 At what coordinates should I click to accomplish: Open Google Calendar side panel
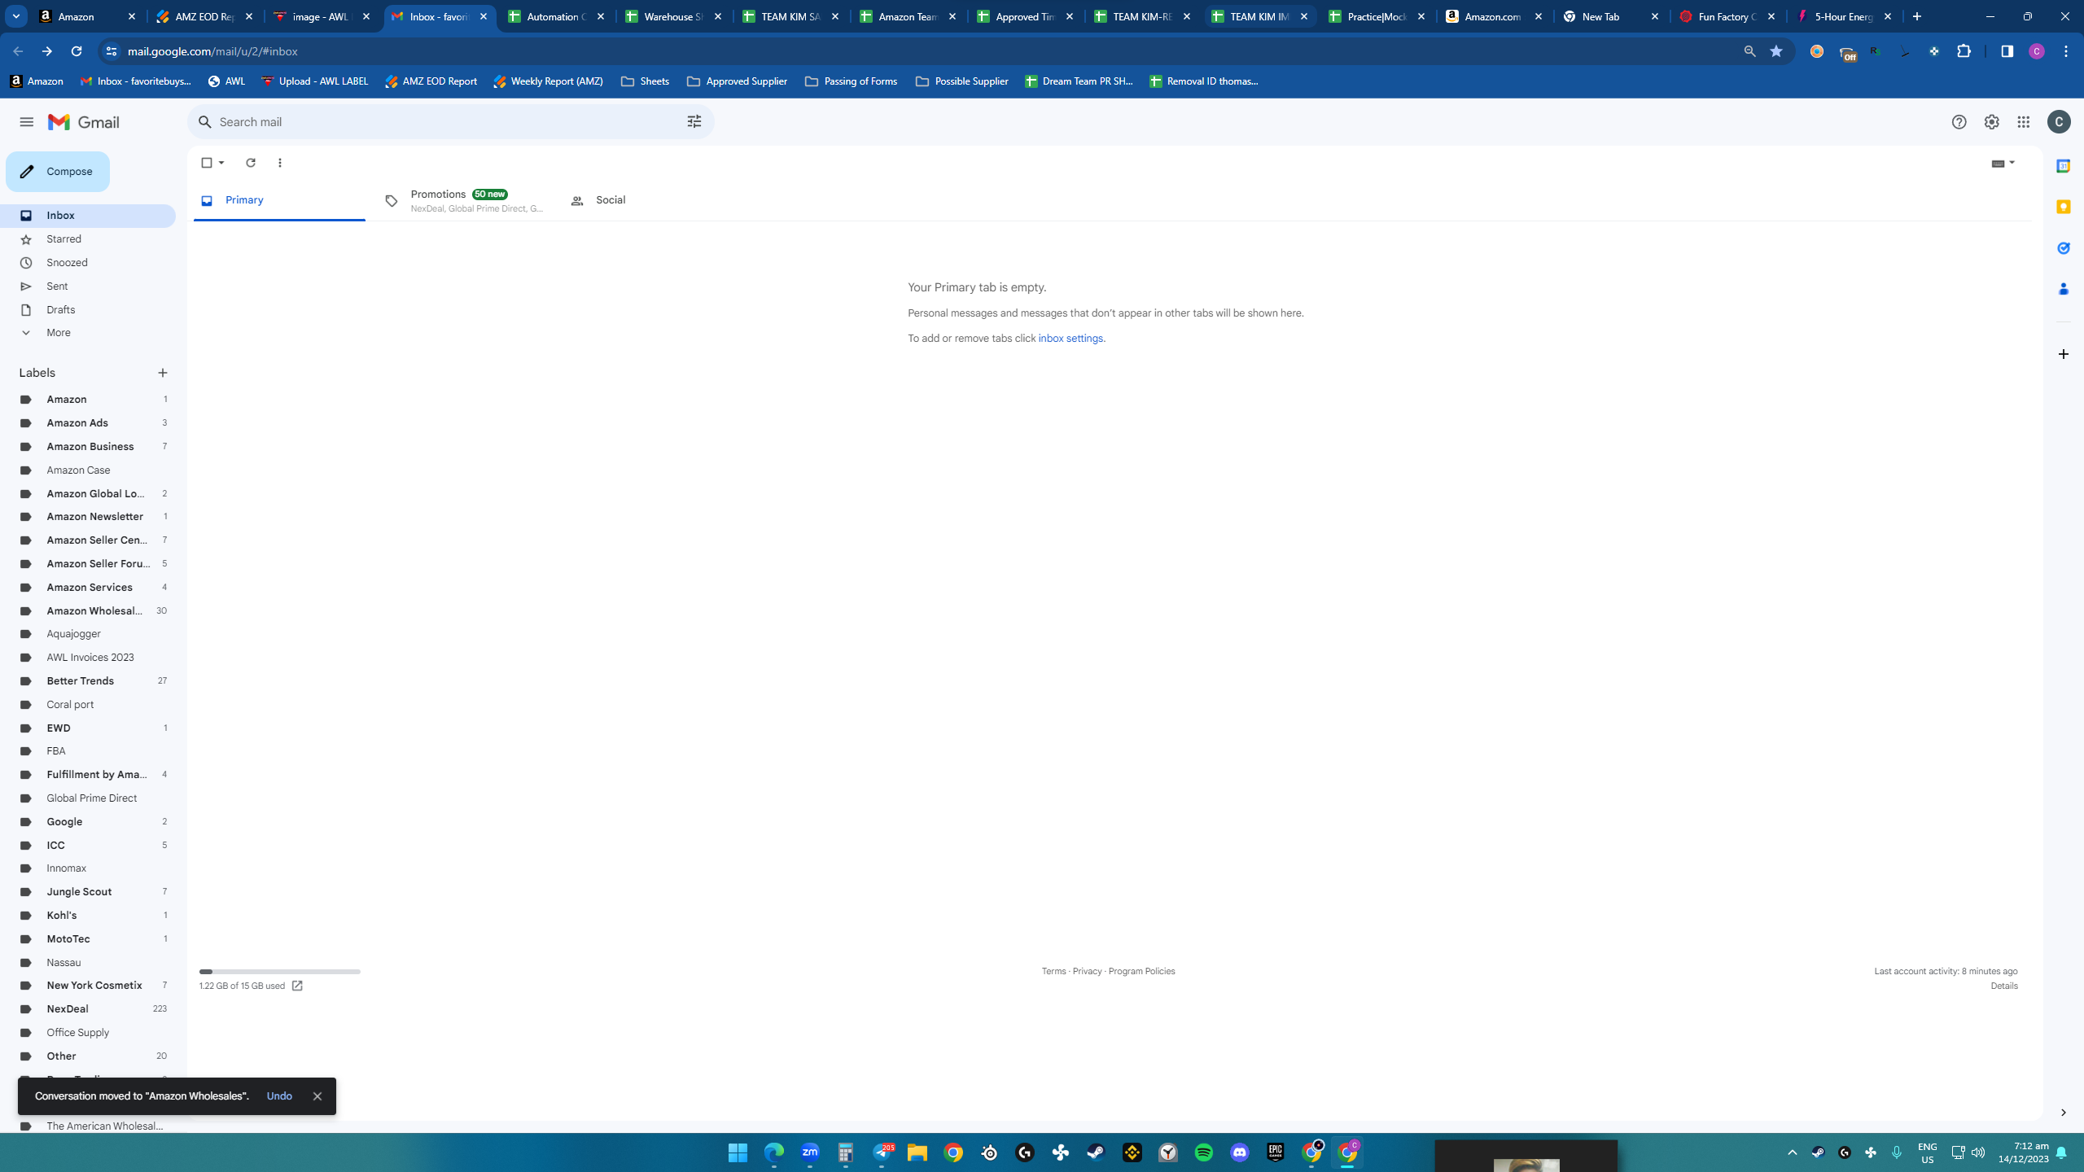click(2063, 166)
